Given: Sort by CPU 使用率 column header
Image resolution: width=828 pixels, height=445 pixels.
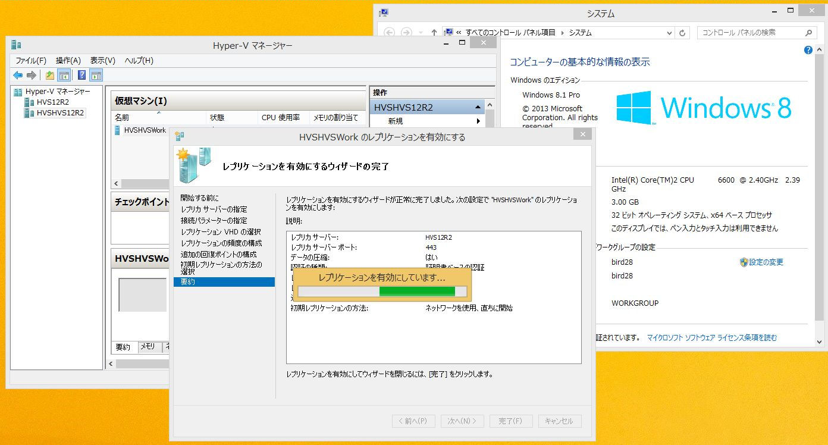Looking at the screenshot, I should [283, 118].
